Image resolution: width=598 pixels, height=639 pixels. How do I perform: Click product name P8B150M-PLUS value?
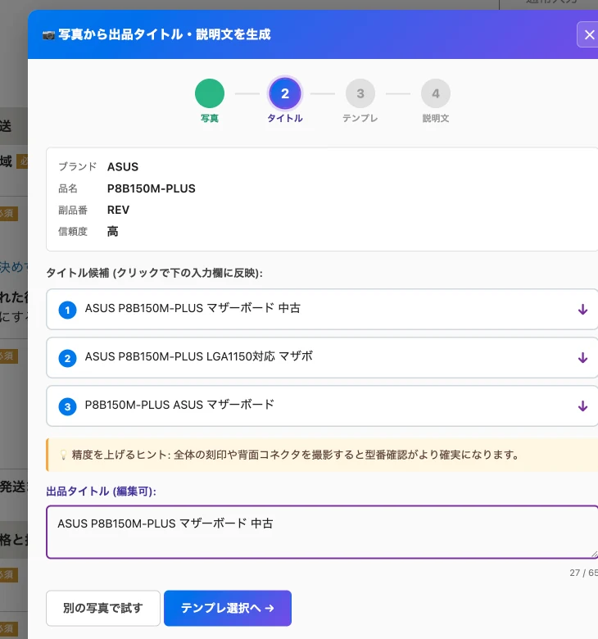click(x=152, y=188)
